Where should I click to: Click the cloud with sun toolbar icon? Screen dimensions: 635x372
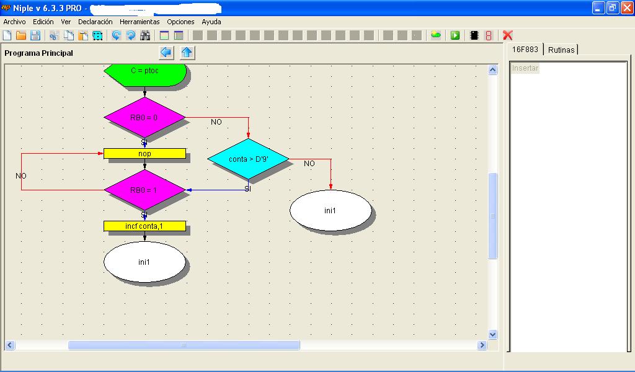tap(436, 35)
